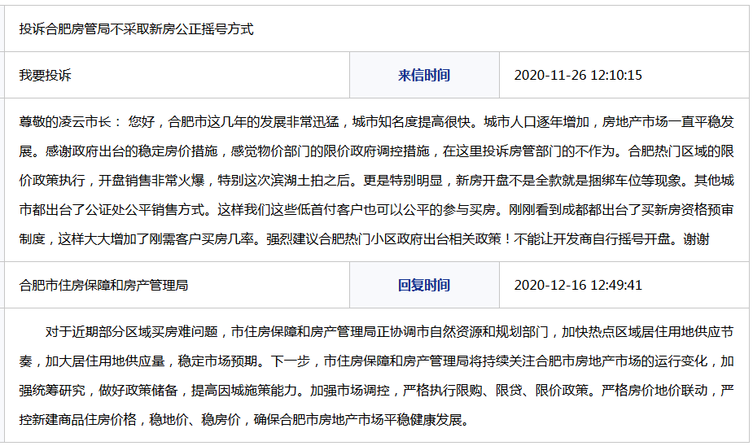Click the 合肥市住房保障和房产管理局 department name
This screenshot has height=446, width=753.
(x=104, y=286)
